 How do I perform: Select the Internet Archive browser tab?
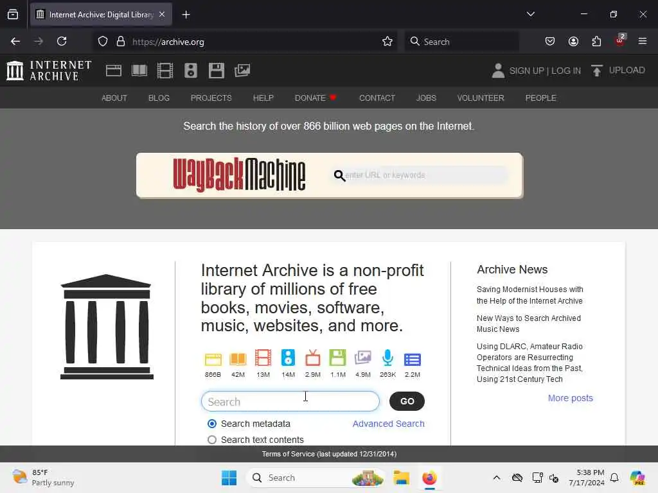(101, 15)
